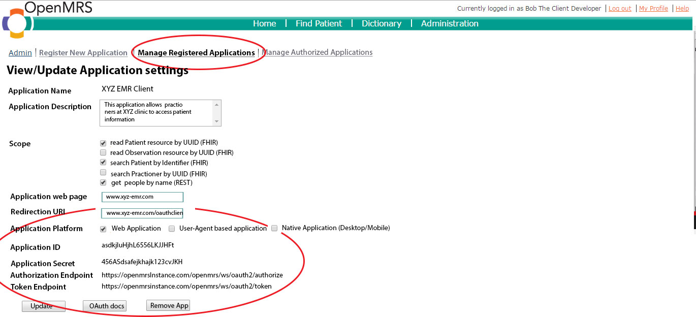Click the OpenMRS logo icon
This screenshot has width=696, height=317.
click(x=17, y=23)
